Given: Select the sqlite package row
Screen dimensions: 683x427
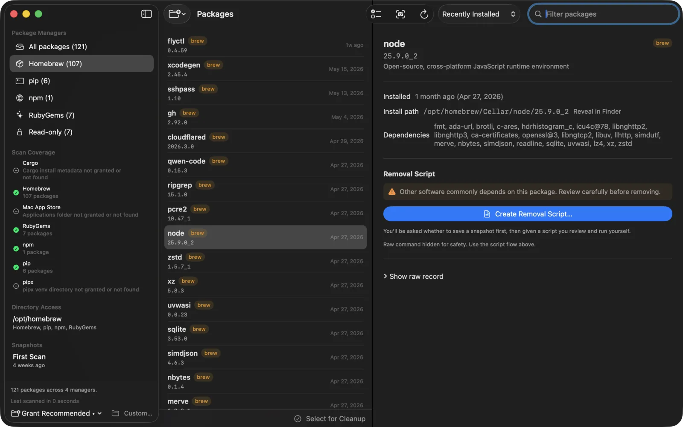Looking at the screenshot, I should 266,333.
